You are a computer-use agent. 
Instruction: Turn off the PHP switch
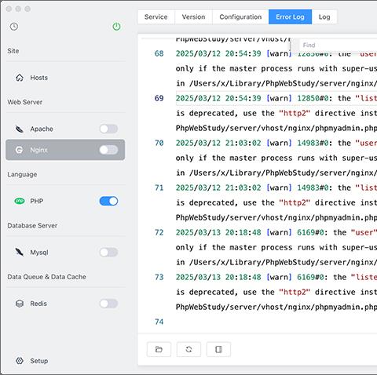[x=108, y=201]
